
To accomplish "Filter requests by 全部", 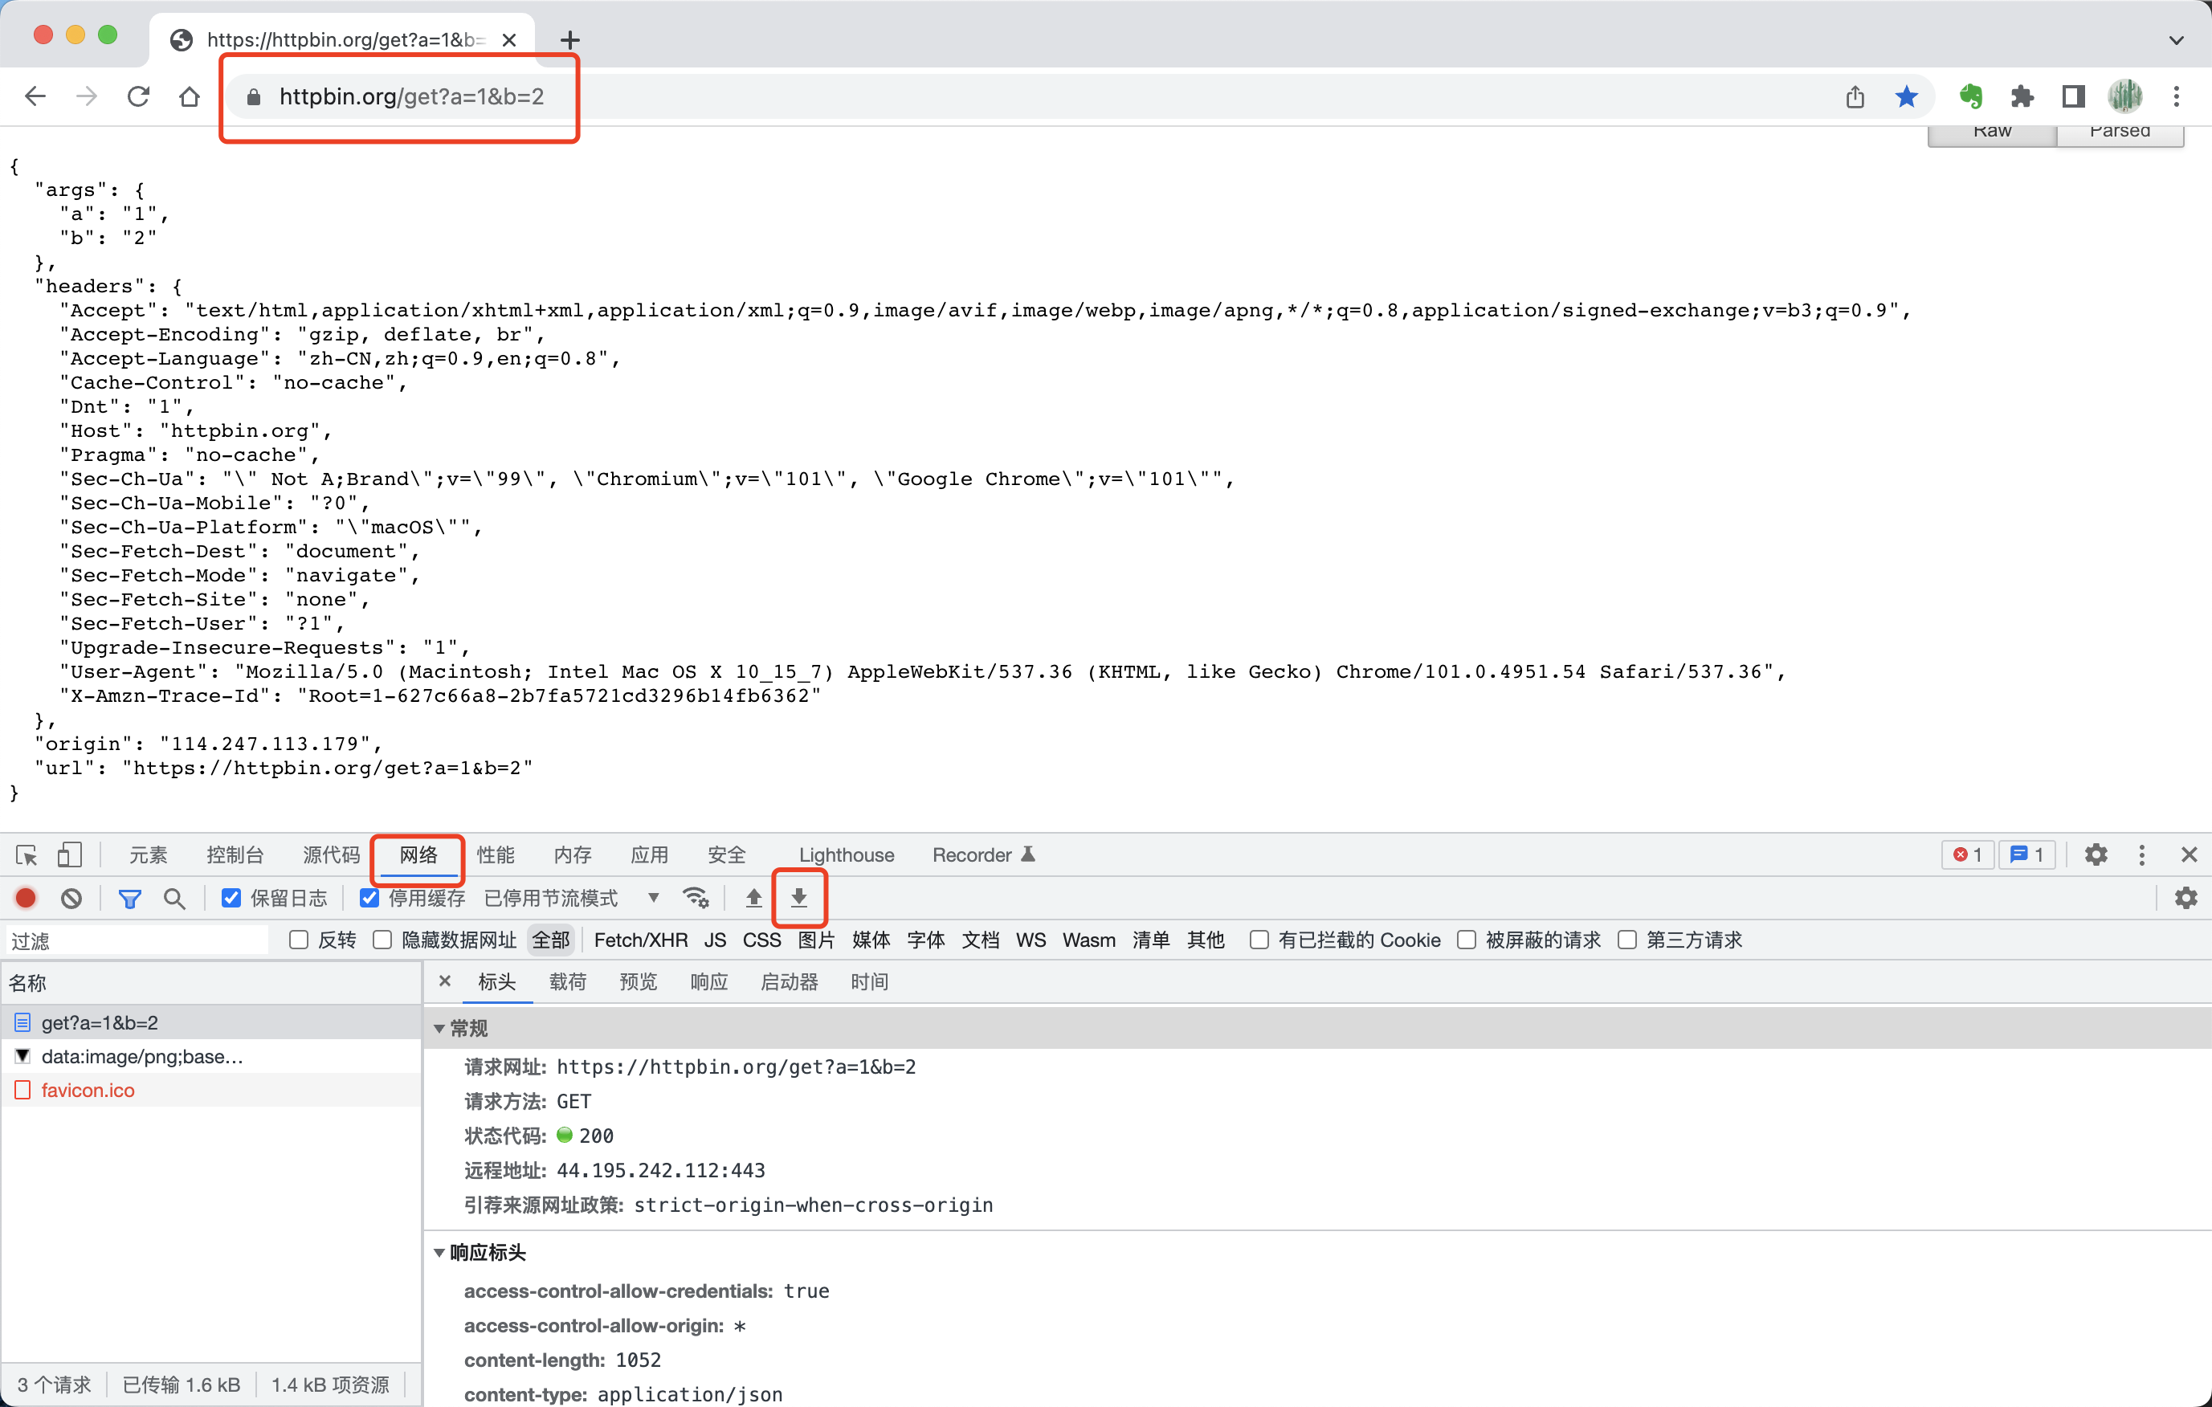I will pyautogui.click(x=551, y=940).
